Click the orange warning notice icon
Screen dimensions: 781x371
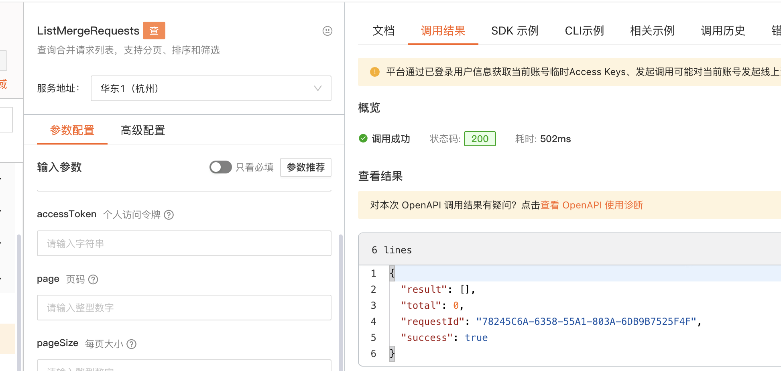(374, 72)
